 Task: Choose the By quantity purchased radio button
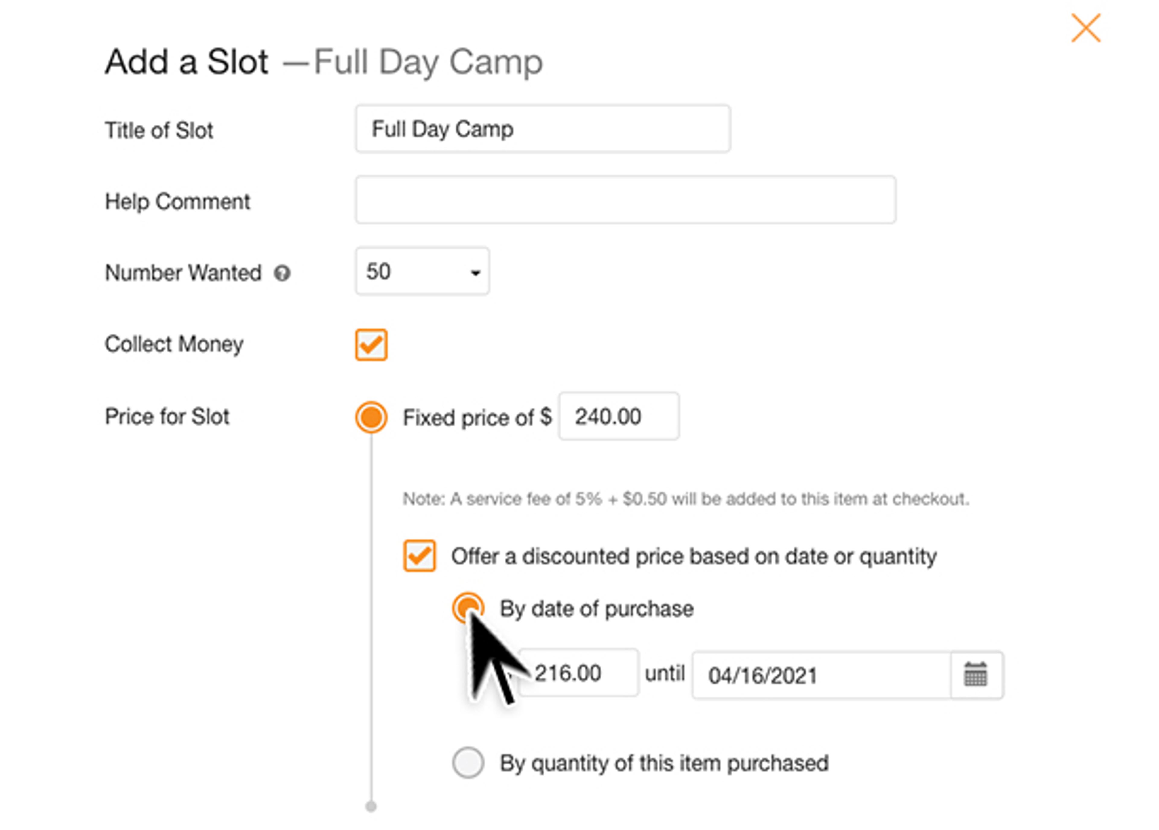[468, 763]
